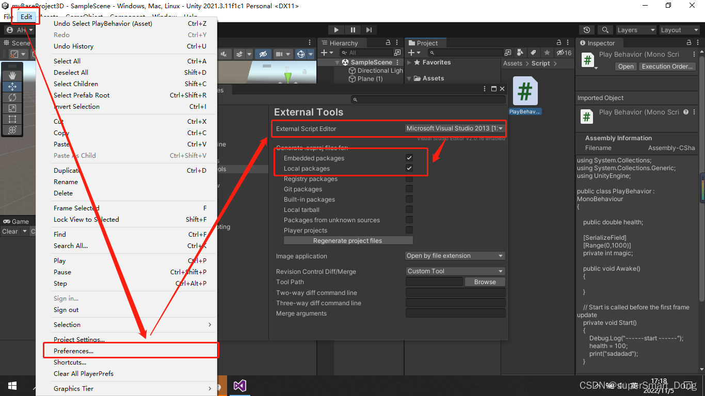The image size is (705, 396).
Task: Open Revision Control Diff/Merge dropdown
Action: [455, 271]
